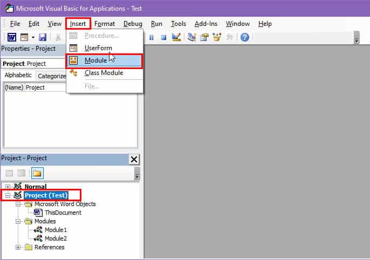This screenshot has height=260, width=370.
Task: Open the View menu
Action: (54, 24)
